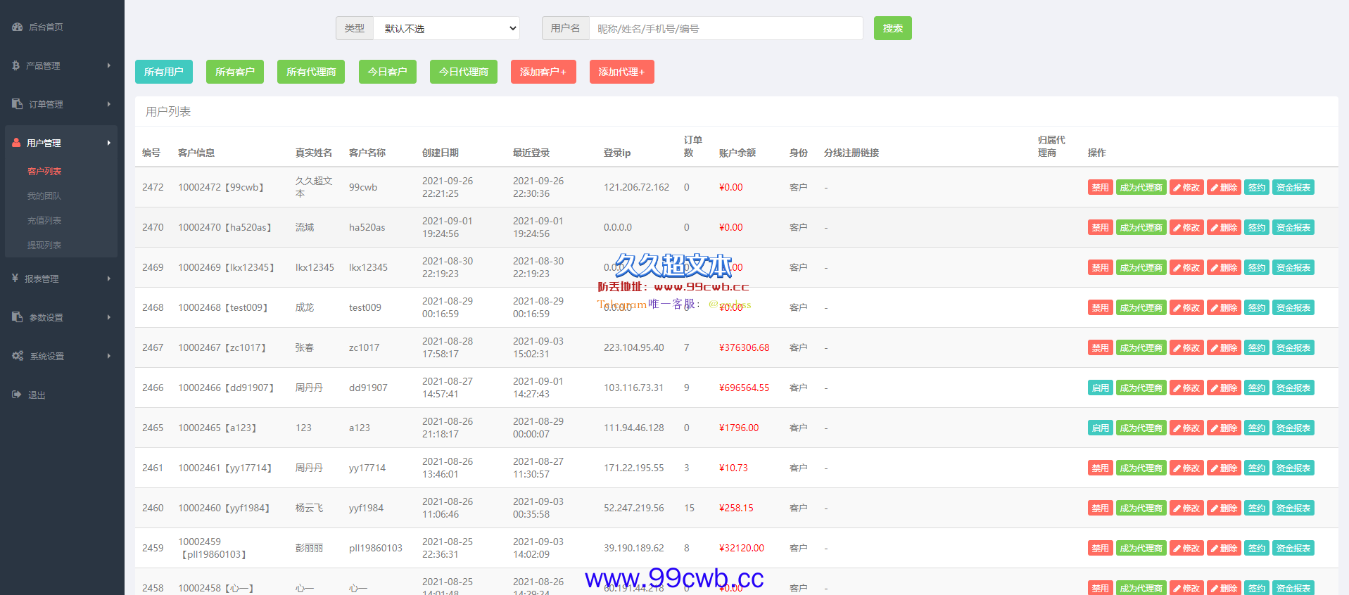Click 禁用 for user 2467
The height and width of the screenshot is (595, 1349).
(x=1101, y=347)
